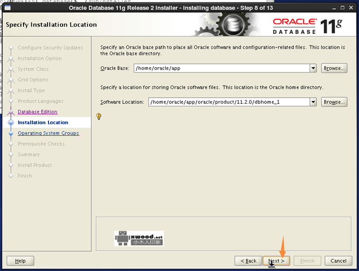Minimize the Oracle installer window
359x271 pixels.
click(332, 8)
